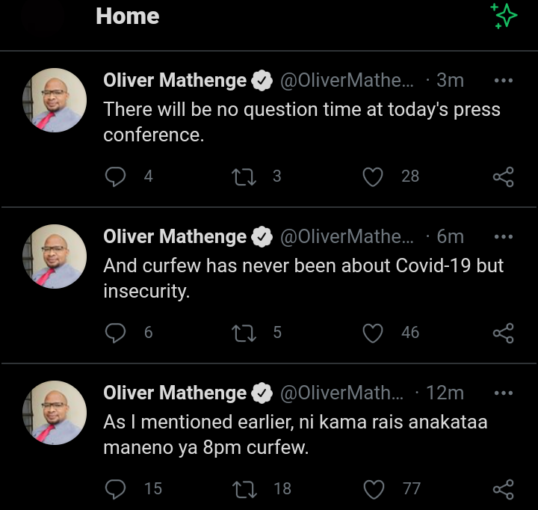
Task: Retweet the Covid-19 insecurity curfew tweet
Action: (243, 333)
